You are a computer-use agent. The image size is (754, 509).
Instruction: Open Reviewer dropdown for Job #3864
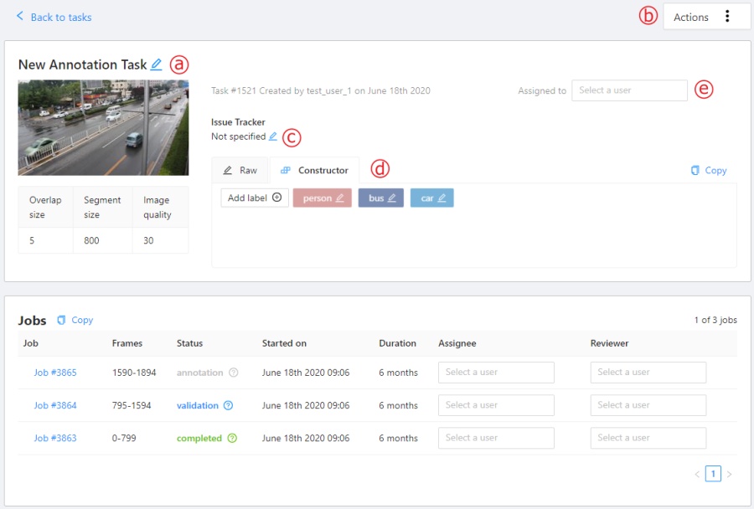[648, 405]
